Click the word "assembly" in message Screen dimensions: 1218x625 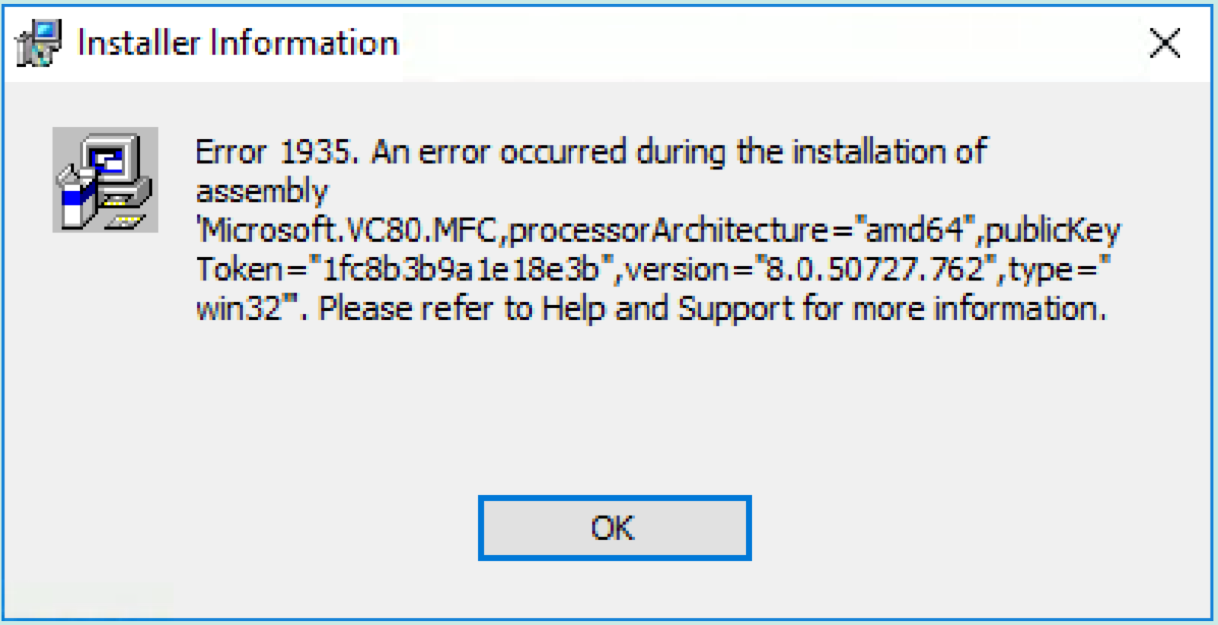(262, 191)
